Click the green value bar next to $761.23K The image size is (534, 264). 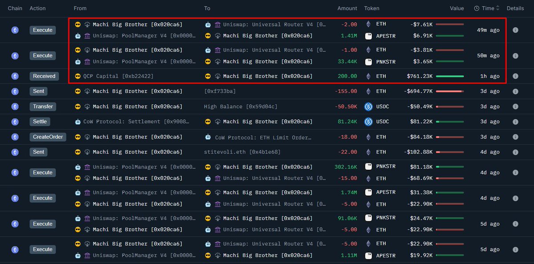(449, 76)
